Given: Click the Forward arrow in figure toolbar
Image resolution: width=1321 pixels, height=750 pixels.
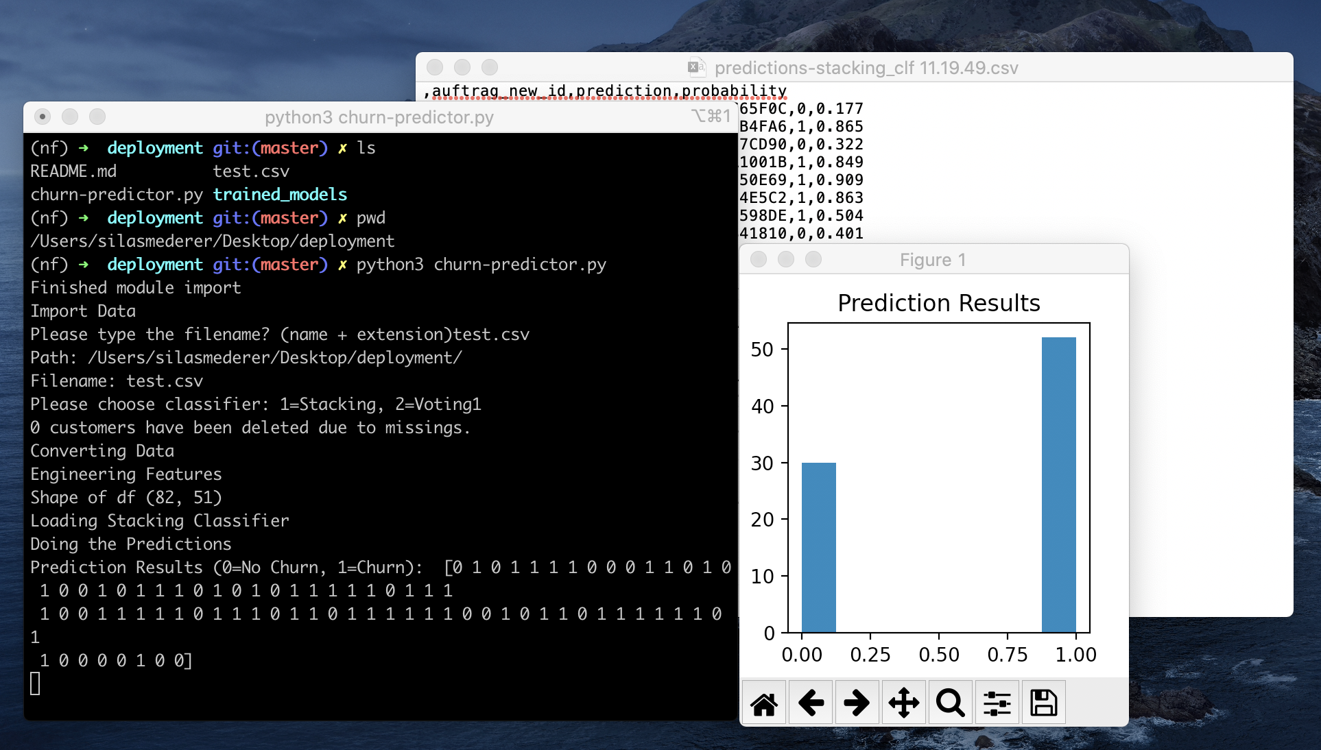Looking at the screenshot, I should point(857,703).
